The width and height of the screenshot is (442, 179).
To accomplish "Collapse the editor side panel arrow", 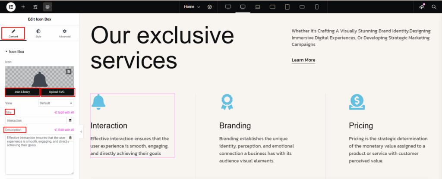I will pyautogui.click(x=81, y=132).
